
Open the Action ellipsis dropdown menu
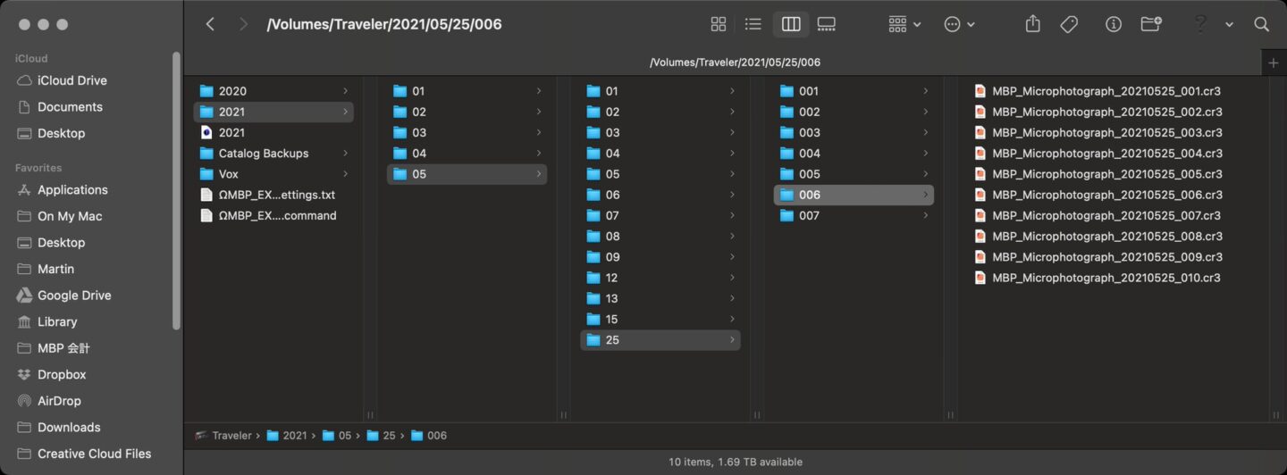point(960,24)
